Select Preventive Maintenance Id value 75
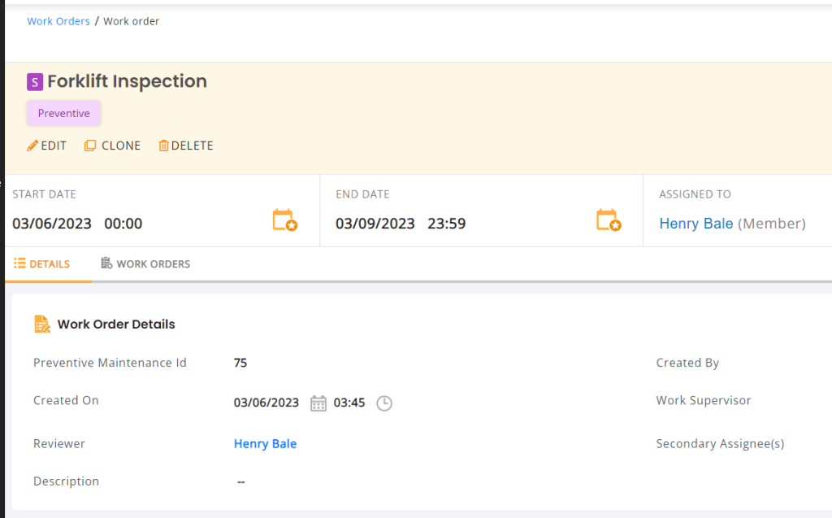Screen dimensions: 832x518 tap(240, 363)
